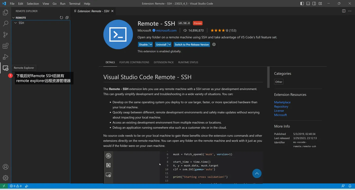Image resolution: width=355 pixels, height=190 pixels.
Task: Toggle secondary side bar layout icon
Action: [x=314, y=4]
